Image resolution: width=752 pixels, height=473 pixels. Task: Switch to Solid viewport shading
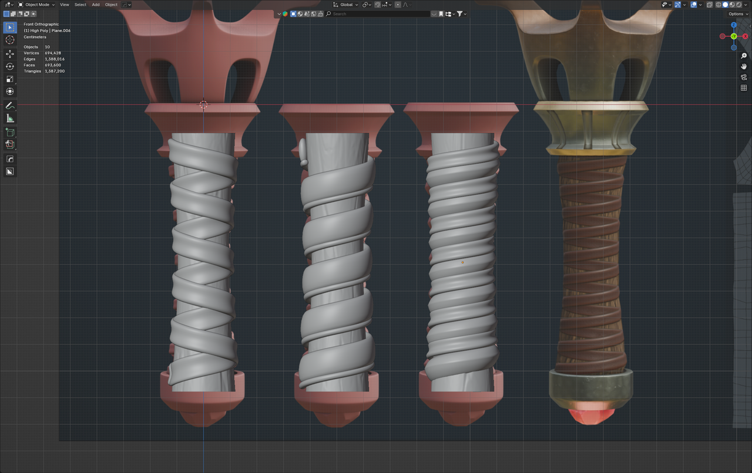point(726,5)
